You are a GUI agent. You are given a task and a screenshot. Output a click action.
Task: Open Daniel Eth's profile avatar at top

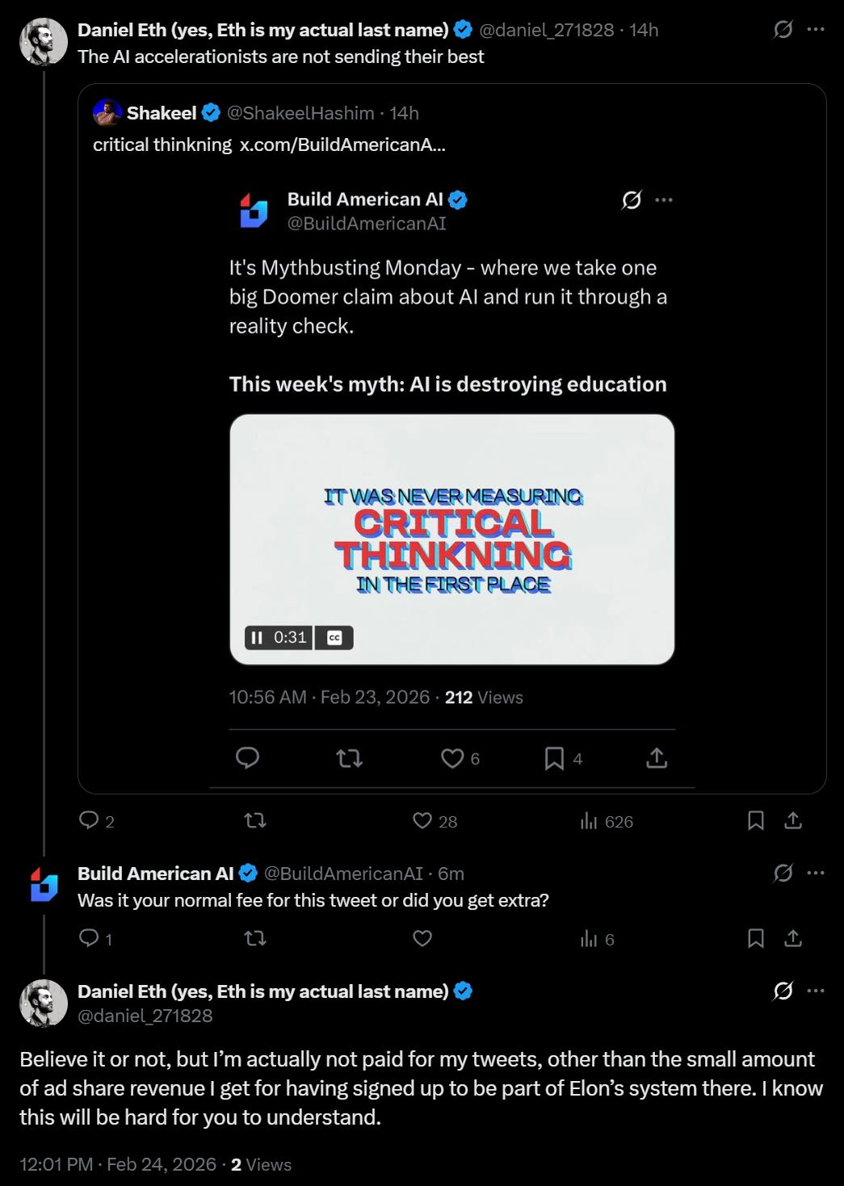tap(44, 42)
